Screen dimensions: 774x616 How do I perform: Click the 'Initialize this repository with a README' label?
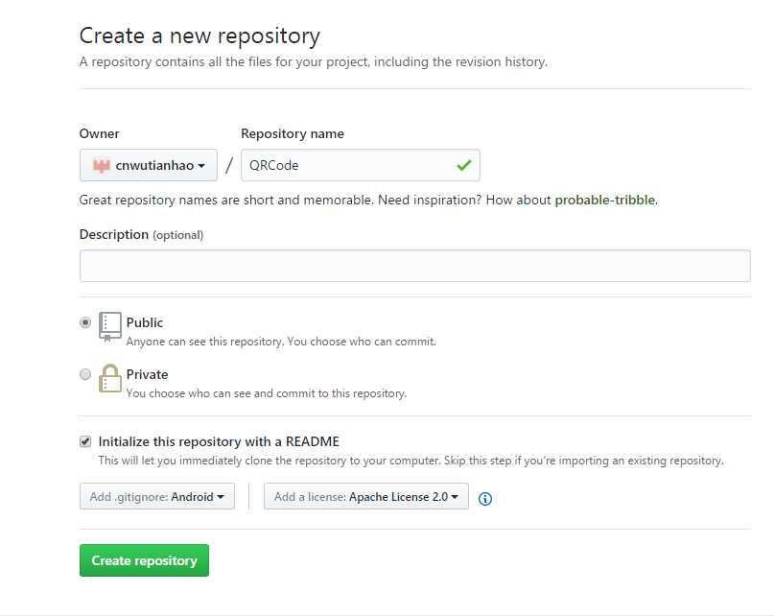(219, 441)
